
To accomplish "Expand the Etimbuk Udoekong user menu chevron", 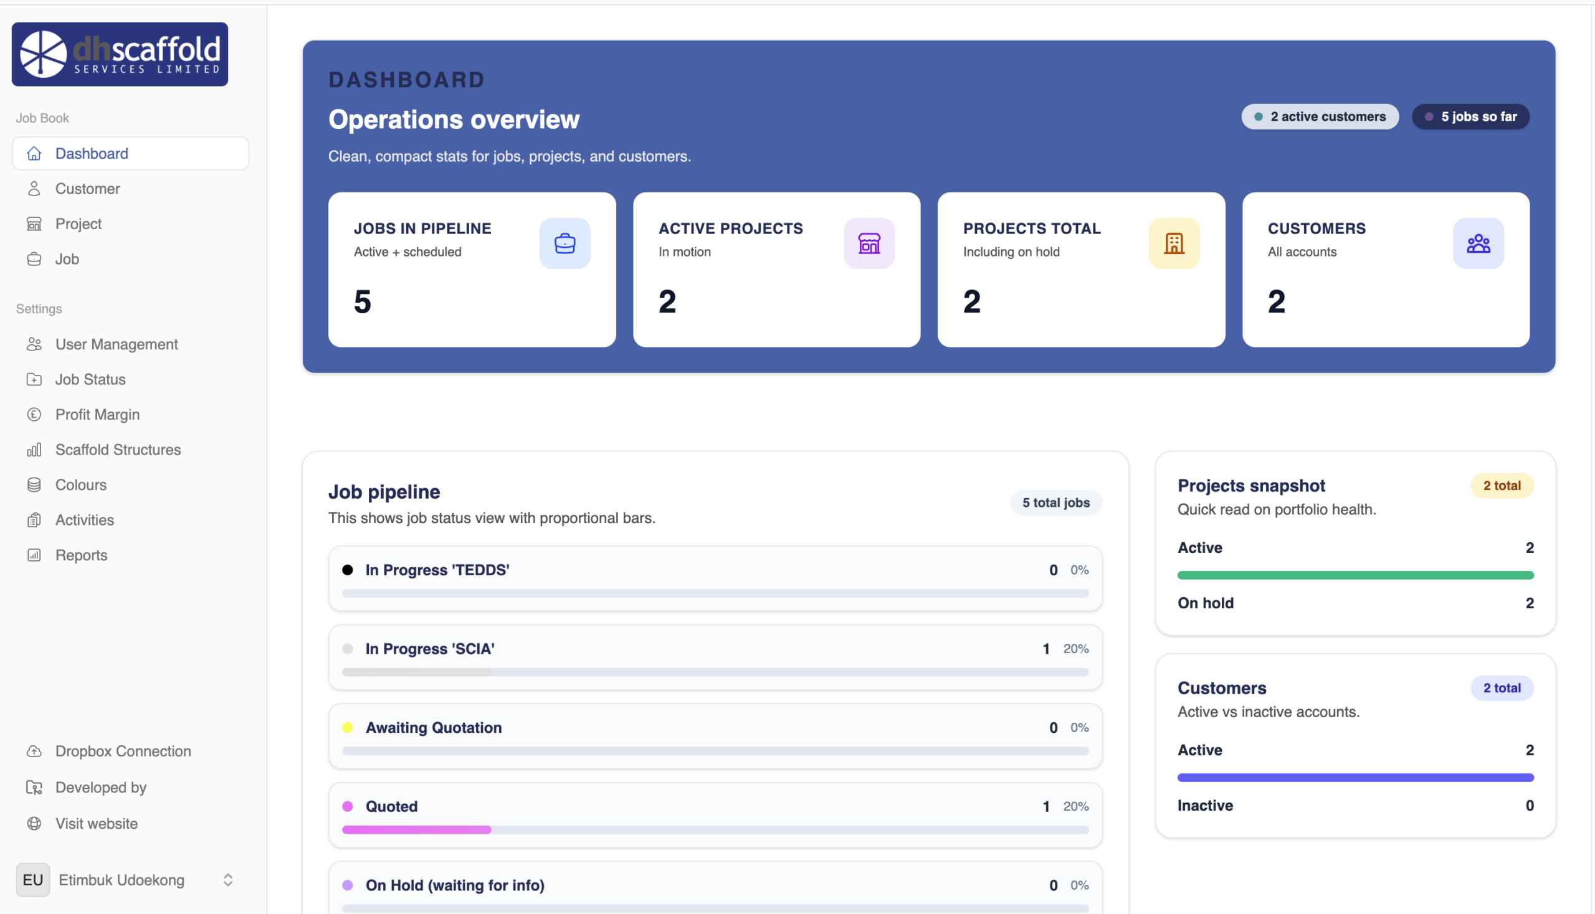I will click(228, 880).
